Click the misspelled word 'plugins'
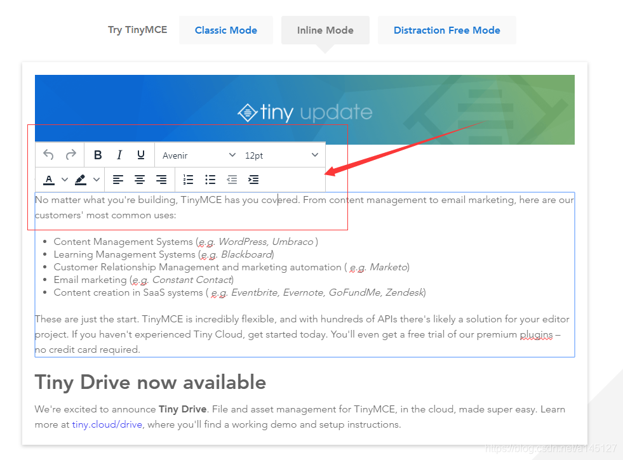 coord(537,334)
